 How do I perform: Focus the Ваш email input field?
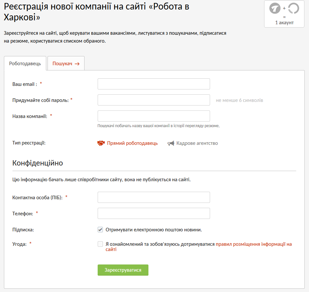point(154,84)
